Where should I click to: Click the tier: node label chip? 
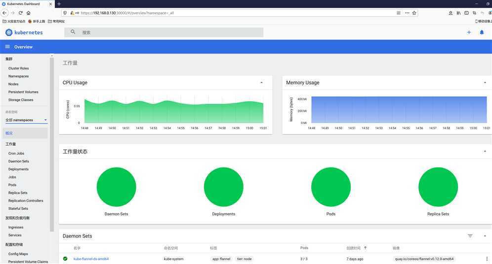tap(244, 259)
